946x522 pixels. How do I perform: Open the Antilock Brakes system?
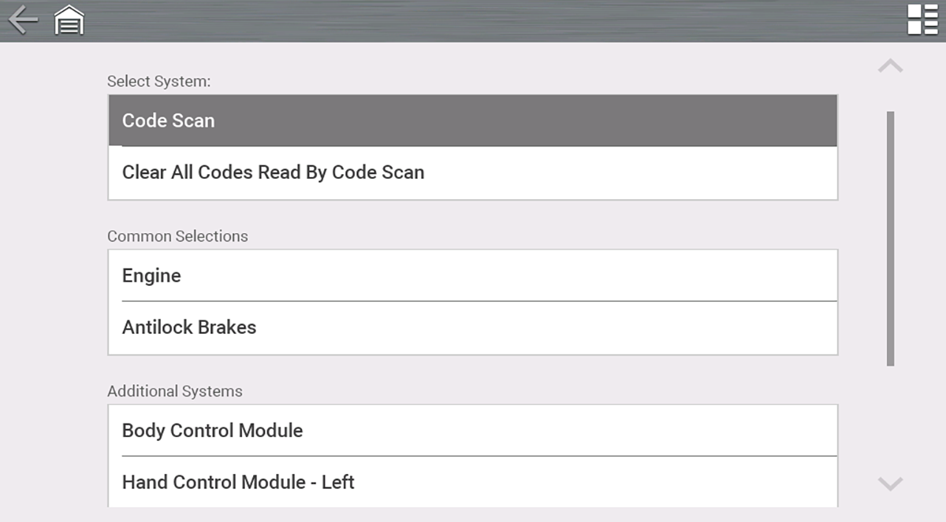472,328
